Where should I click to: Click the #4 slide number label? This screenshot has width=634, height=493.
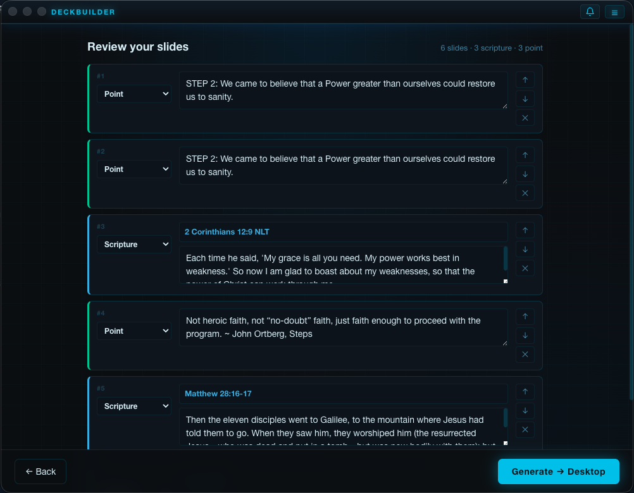click(x=101, y=313)
